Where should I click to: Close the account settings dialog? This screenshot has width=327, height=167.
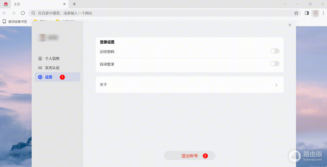point(290,25)
